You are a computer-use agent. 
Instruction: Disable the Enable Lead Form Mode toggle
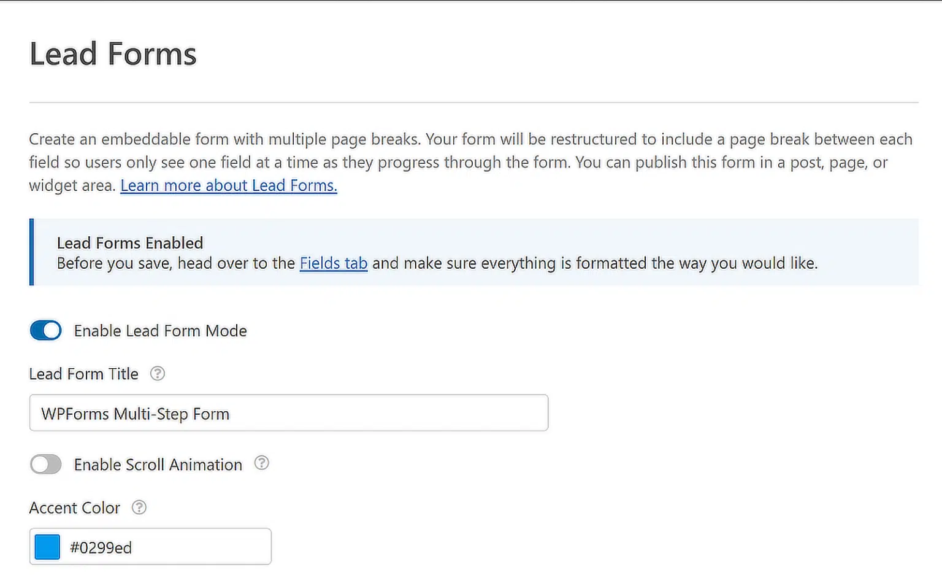click(x=45, y=330)
